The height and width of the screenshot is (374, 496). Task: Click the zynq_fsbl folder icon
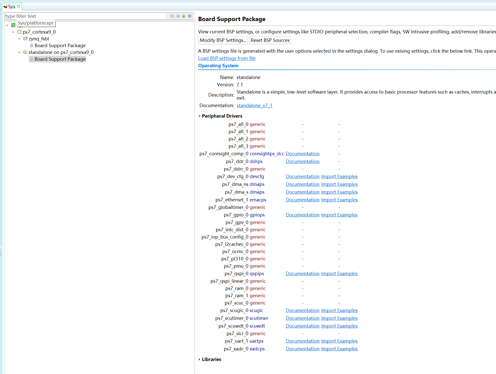point(25,39)
